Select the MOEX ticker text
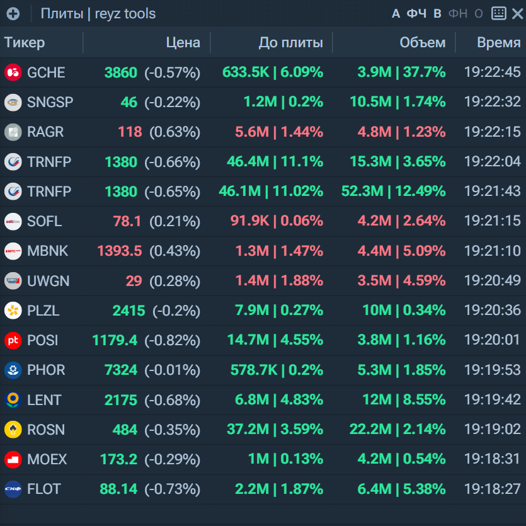Viewport: 526px width, 526px height. (x=47, y=460)
